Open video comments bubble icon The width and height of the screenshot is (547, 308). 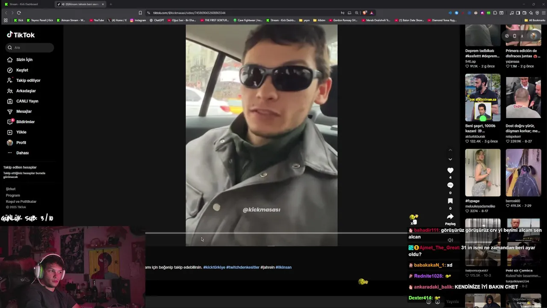(450, 185)
